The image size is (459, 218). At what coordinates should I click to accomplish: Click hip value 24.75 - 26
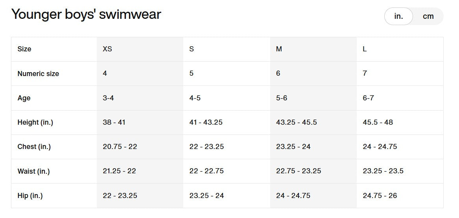[x=380, y=196]
